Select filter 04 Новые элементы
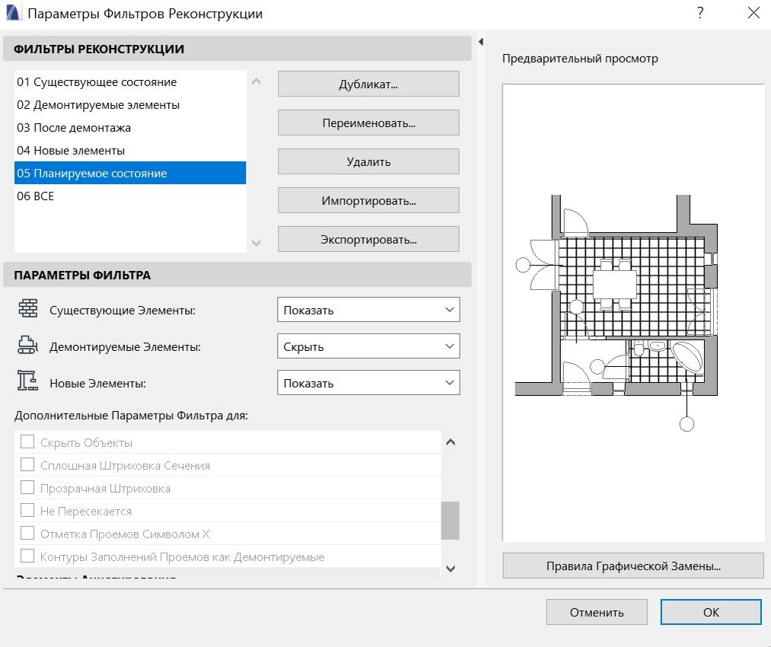771x647 pixels. point(130,151)
